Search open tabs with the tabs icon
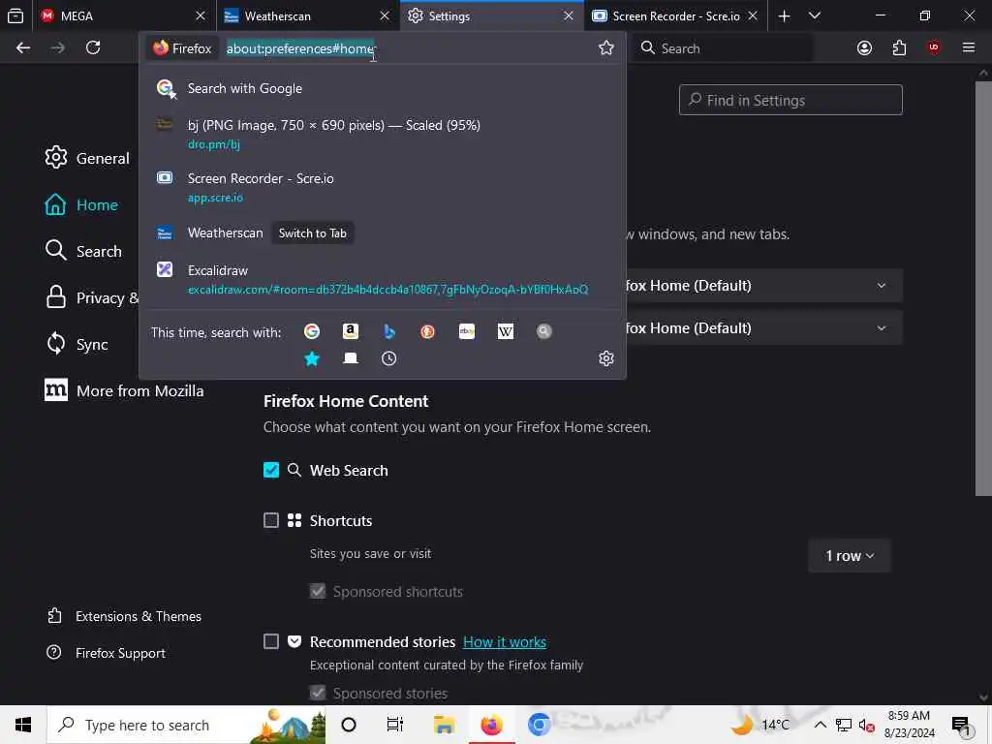The width and height of the screenshot is (992, 744). pos(351,358)
